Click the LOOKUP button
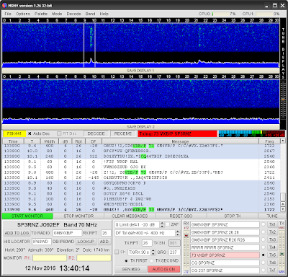Screen dimensions: 288x277 86,242
